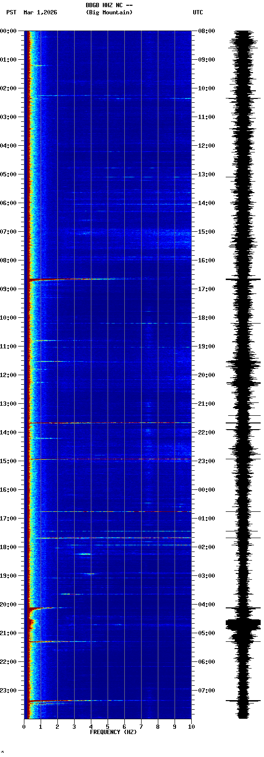Click the PST time label 19:00
This screenshot has height=757, width=264.
[x=8, y=576]
